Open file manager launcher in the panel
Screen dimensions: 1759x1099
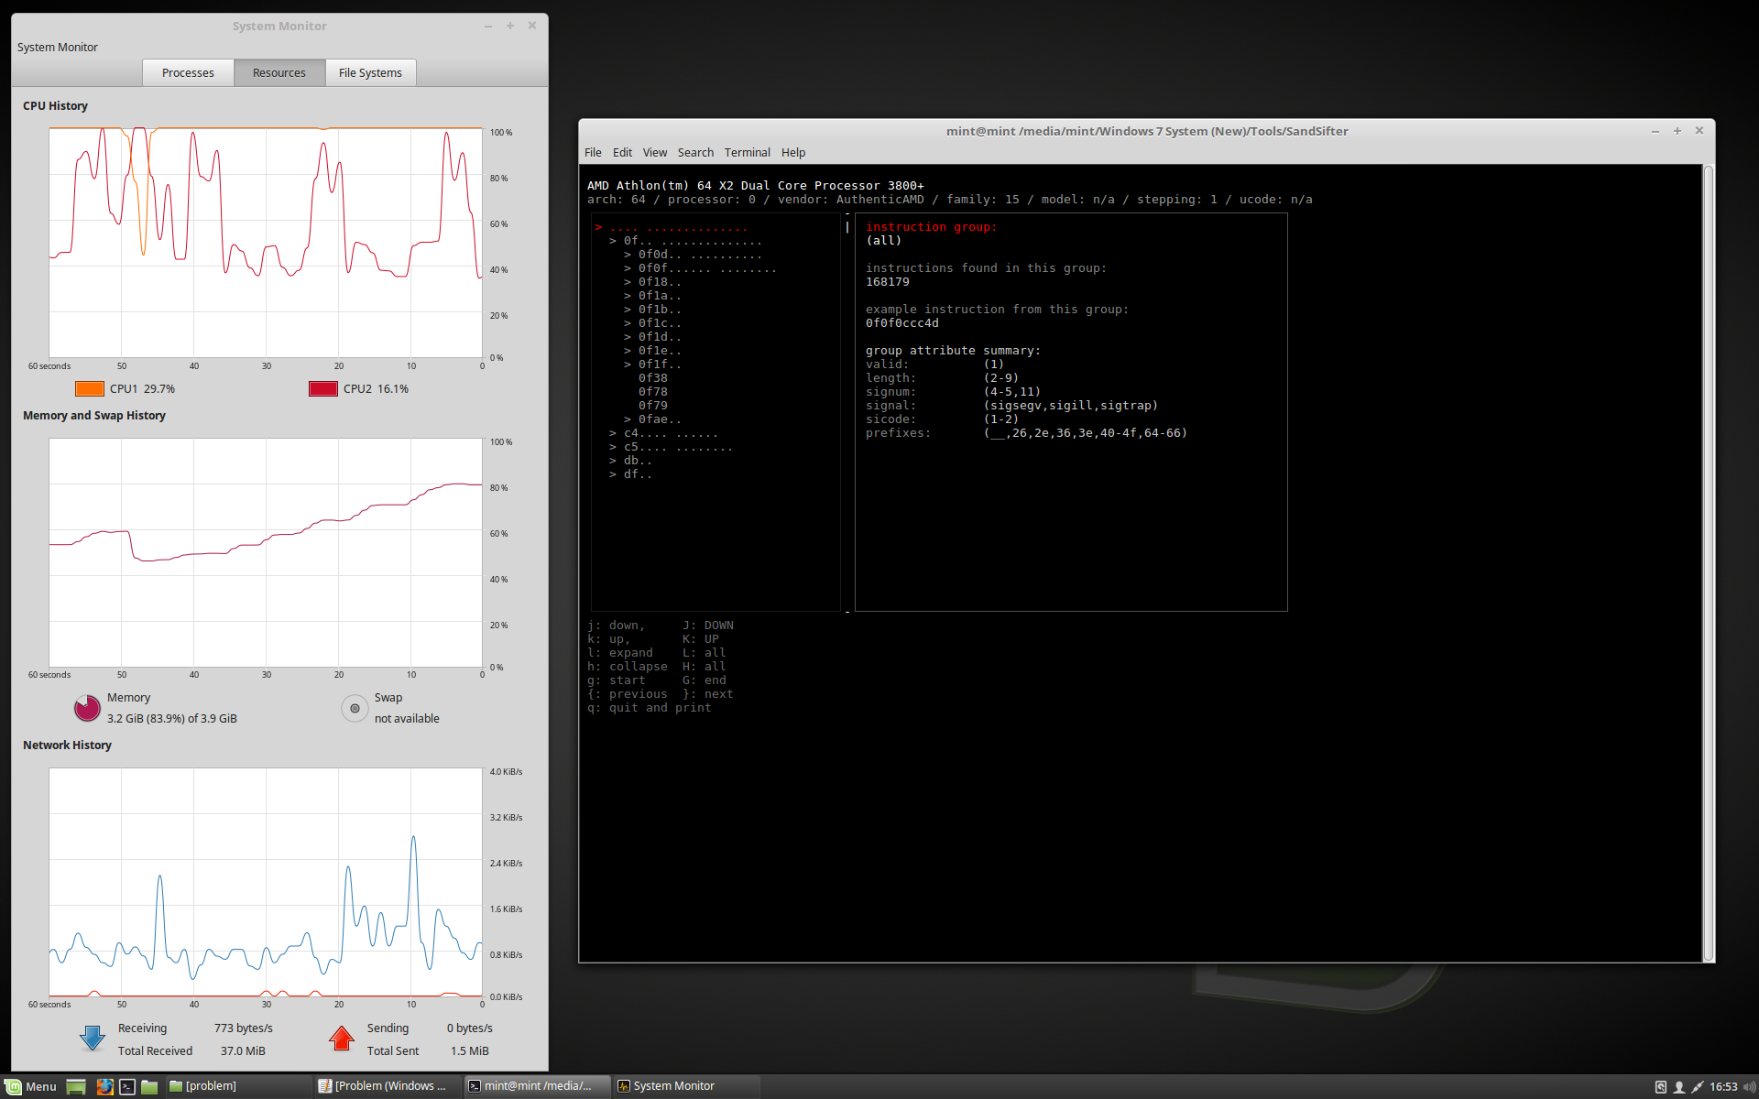click(149, 1086)
